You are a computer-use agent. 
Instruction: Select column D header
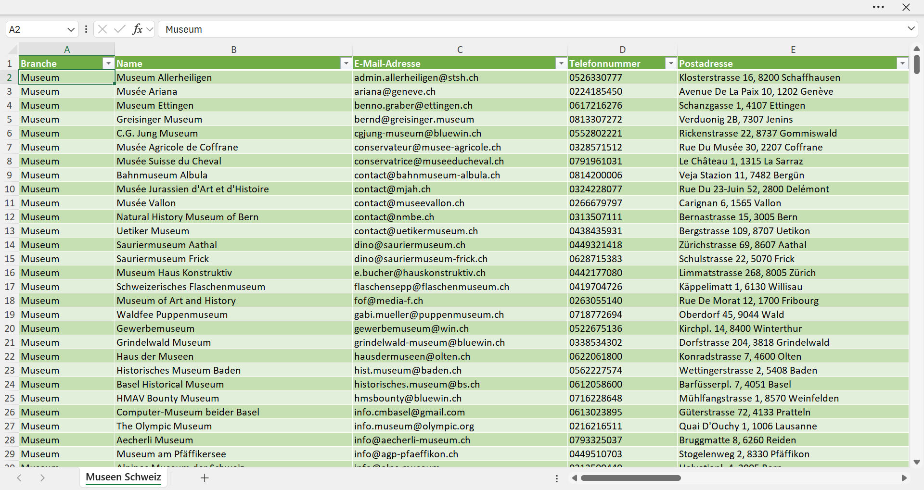pyautogui.click(x=623, y=50)
